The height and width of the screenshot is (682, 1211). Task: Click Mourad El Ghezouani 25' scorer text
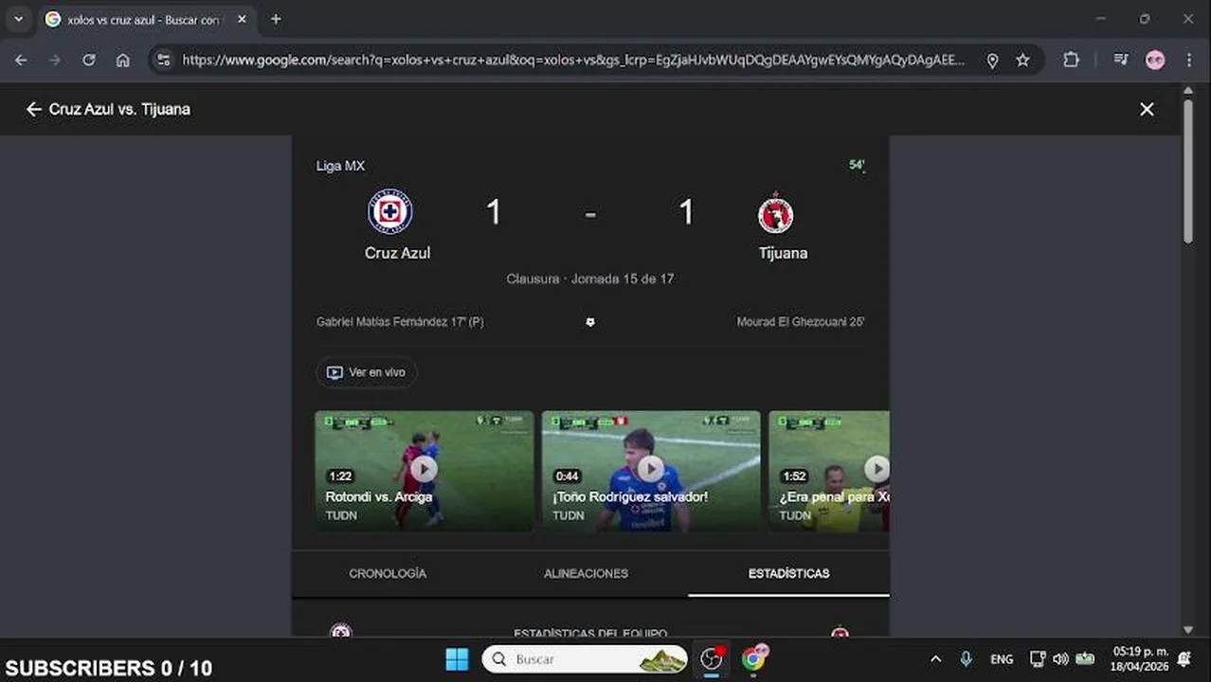click(801, 322)
